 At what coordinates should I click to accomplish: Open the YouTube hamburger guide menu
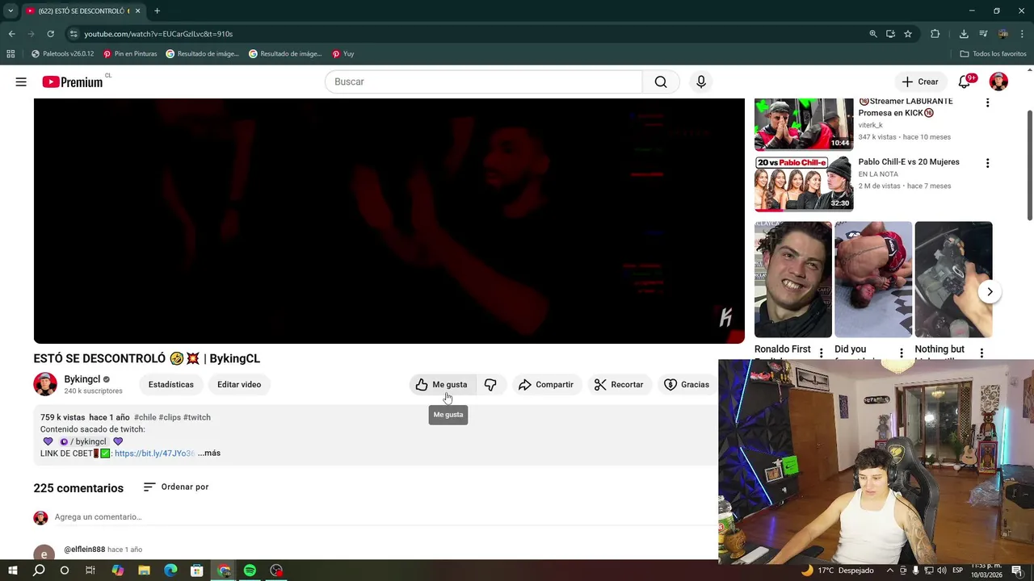(x=21, y=82)
